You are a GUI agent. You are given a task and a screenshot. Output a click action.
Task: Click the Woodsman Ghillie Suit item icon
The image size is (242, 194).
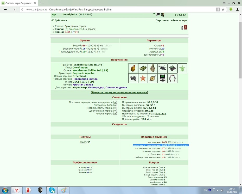153,68
